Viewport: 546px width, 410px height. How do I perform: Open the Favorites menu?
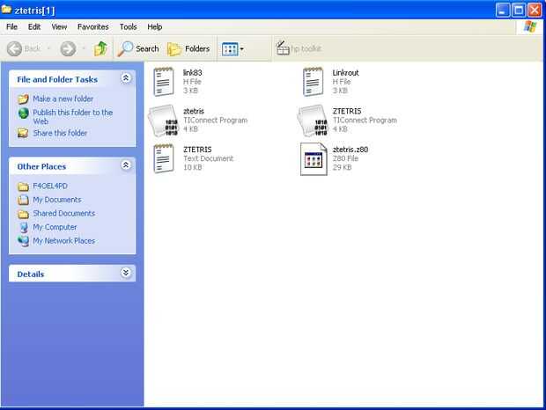tap(93, 26)
